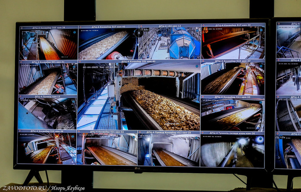The width and height of the screenshot is (301, 192).
Task: Click blue circle icon in Конвейер 525 feed
Action: click(73, 136)
